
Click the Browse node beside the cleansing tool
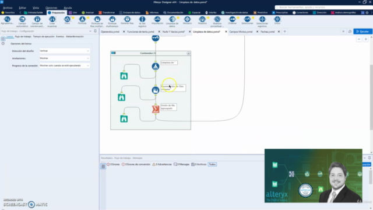pos(124,76)
